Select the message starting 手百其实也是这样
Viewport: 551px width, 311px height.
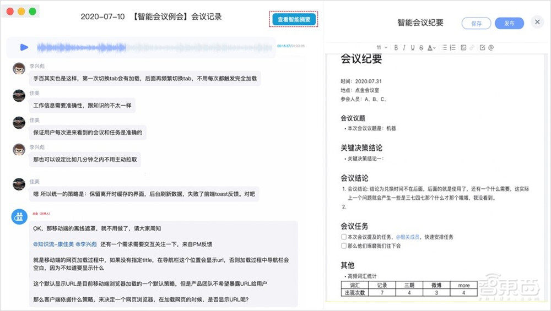(145, 78)
